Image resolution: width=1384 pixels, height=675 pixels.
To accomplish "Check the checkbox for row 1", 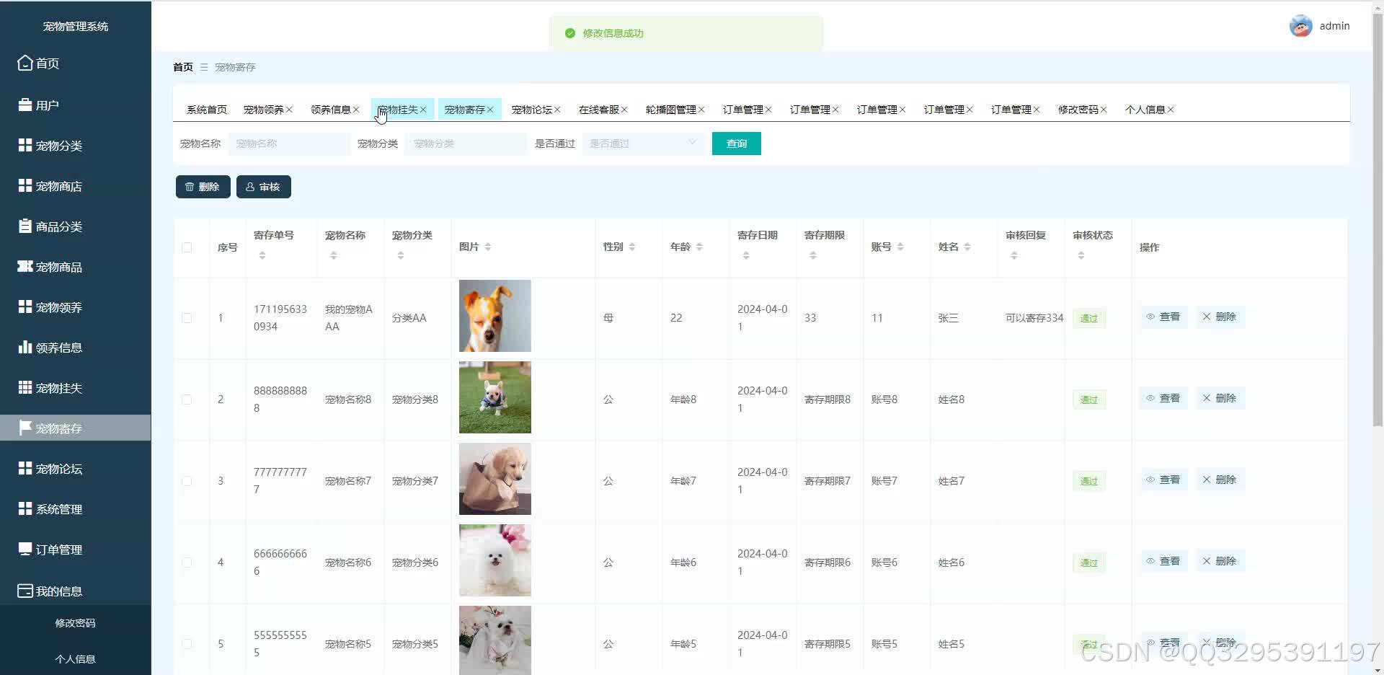I will (187, 317).
